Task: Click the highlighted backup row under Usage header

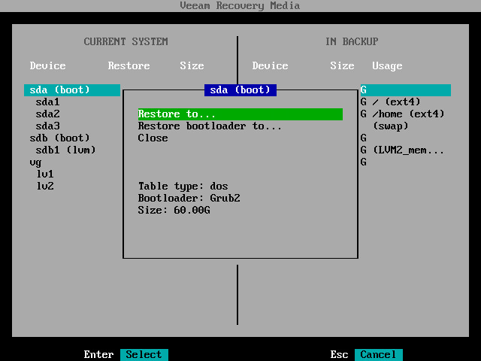Action: [x=406, y=90]
